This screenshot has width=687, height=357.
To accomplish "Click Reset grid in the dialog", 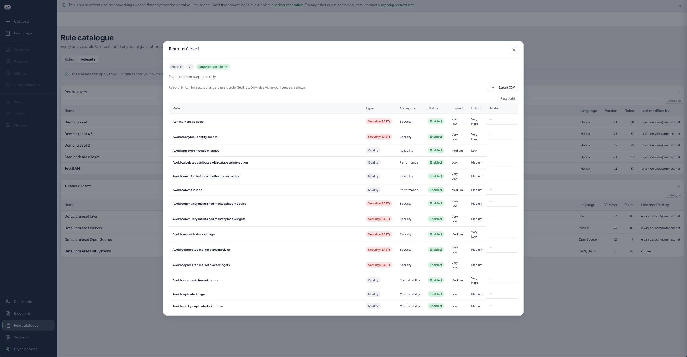I will 508,98.
